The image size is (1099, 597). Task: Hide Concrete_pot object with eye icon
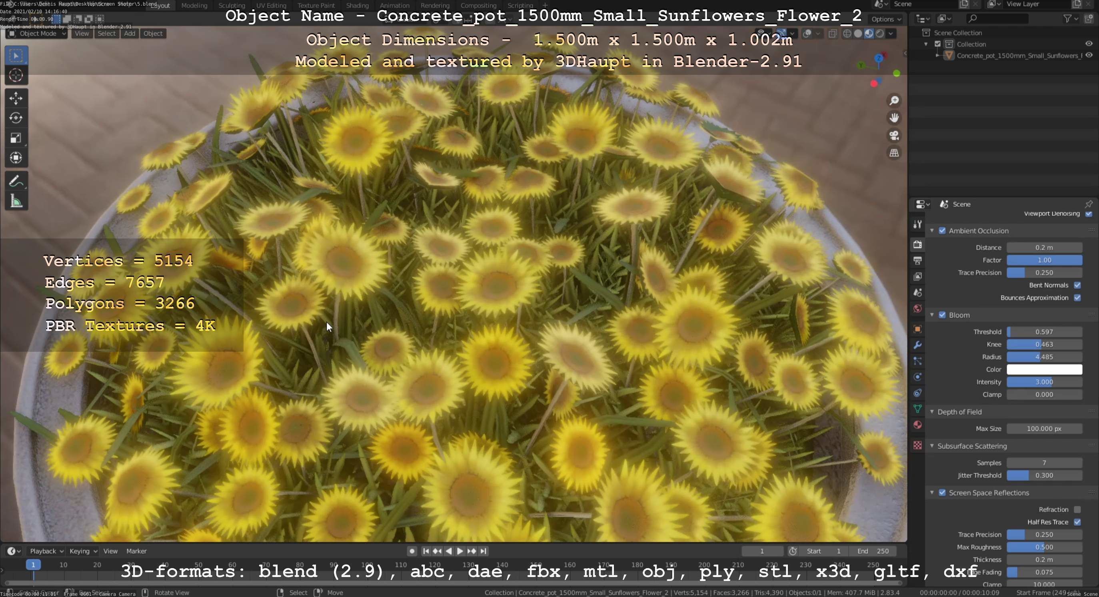tap(1089, 55)
